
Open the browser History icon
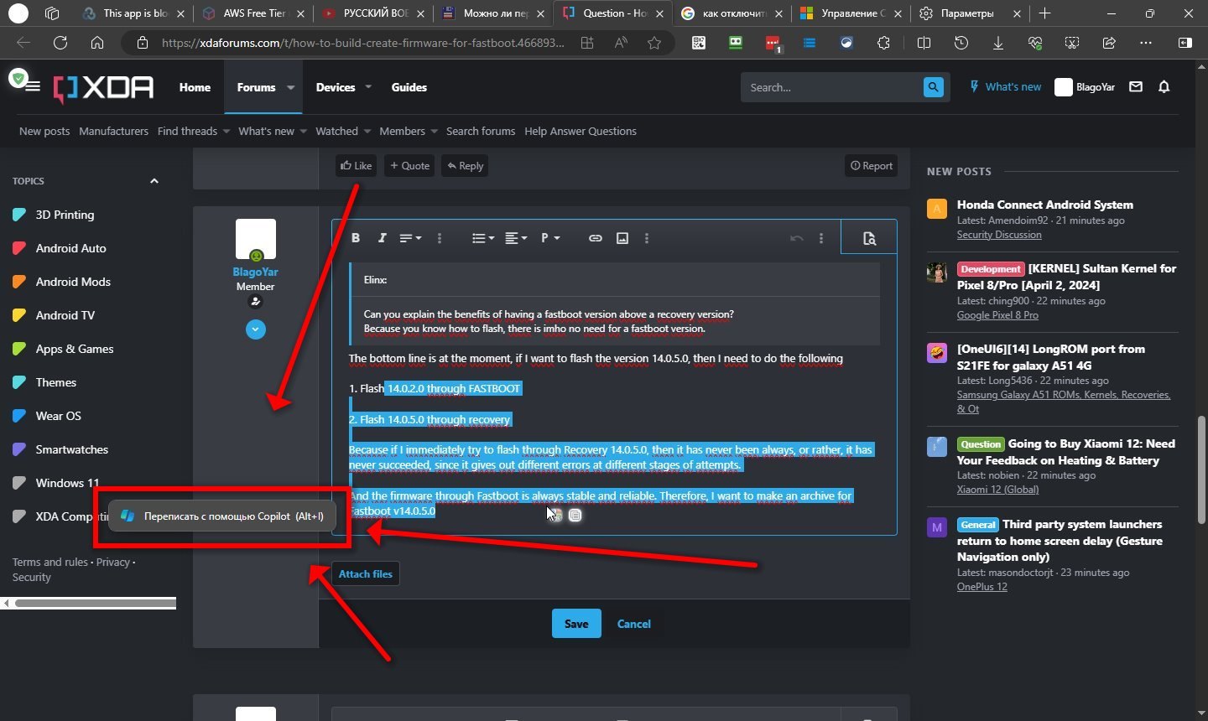click(961, 43)
